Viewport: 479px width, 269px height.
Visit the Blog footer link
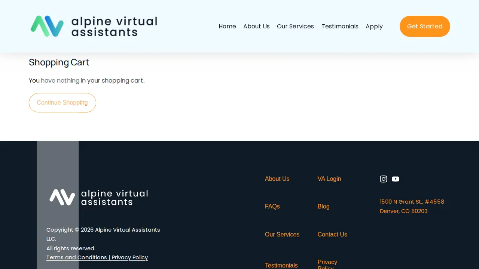(324, 206)
